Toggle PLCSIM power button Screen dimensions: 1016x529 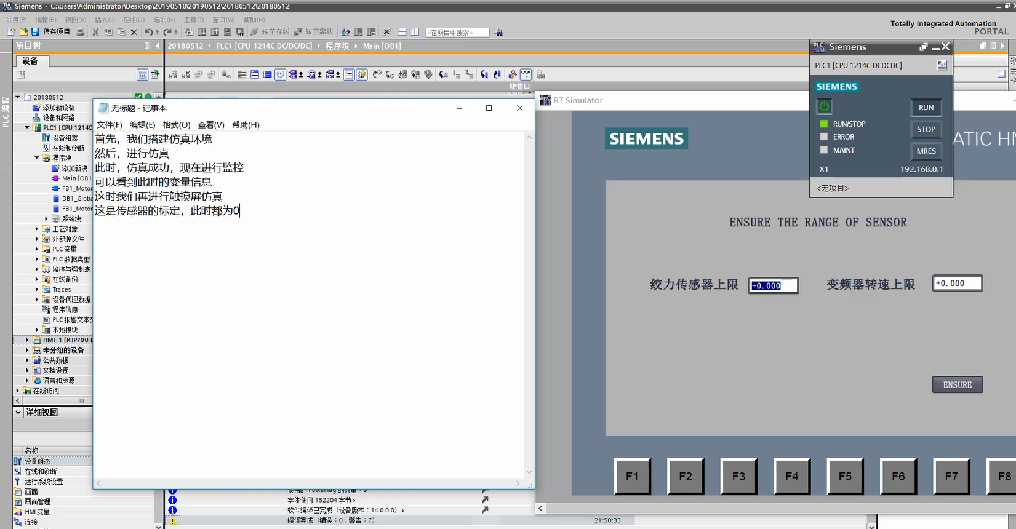point(824,106)
